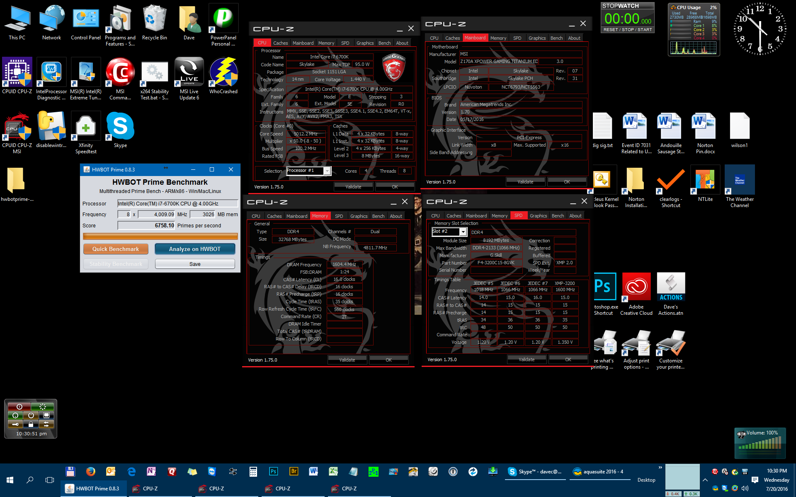This screenshot has height=497, width=796.
Task: Click the Firefox icon on the taskbar
Action: coord(90,471)
